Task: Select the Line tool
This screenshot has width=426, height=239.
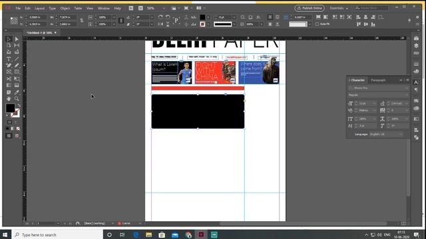Action: pos(17,59)
